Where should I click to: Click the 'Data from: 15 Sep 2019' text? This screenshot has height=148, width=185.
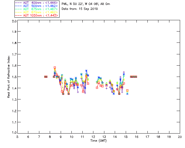[x=80, y=9]
